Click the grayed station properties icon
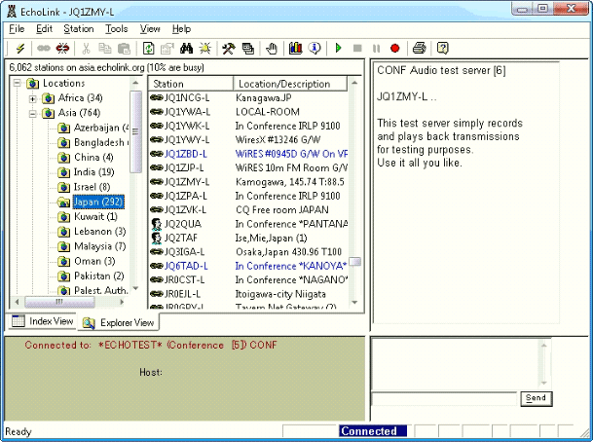This screenshot has height=442, width=593. coord(167,49)
